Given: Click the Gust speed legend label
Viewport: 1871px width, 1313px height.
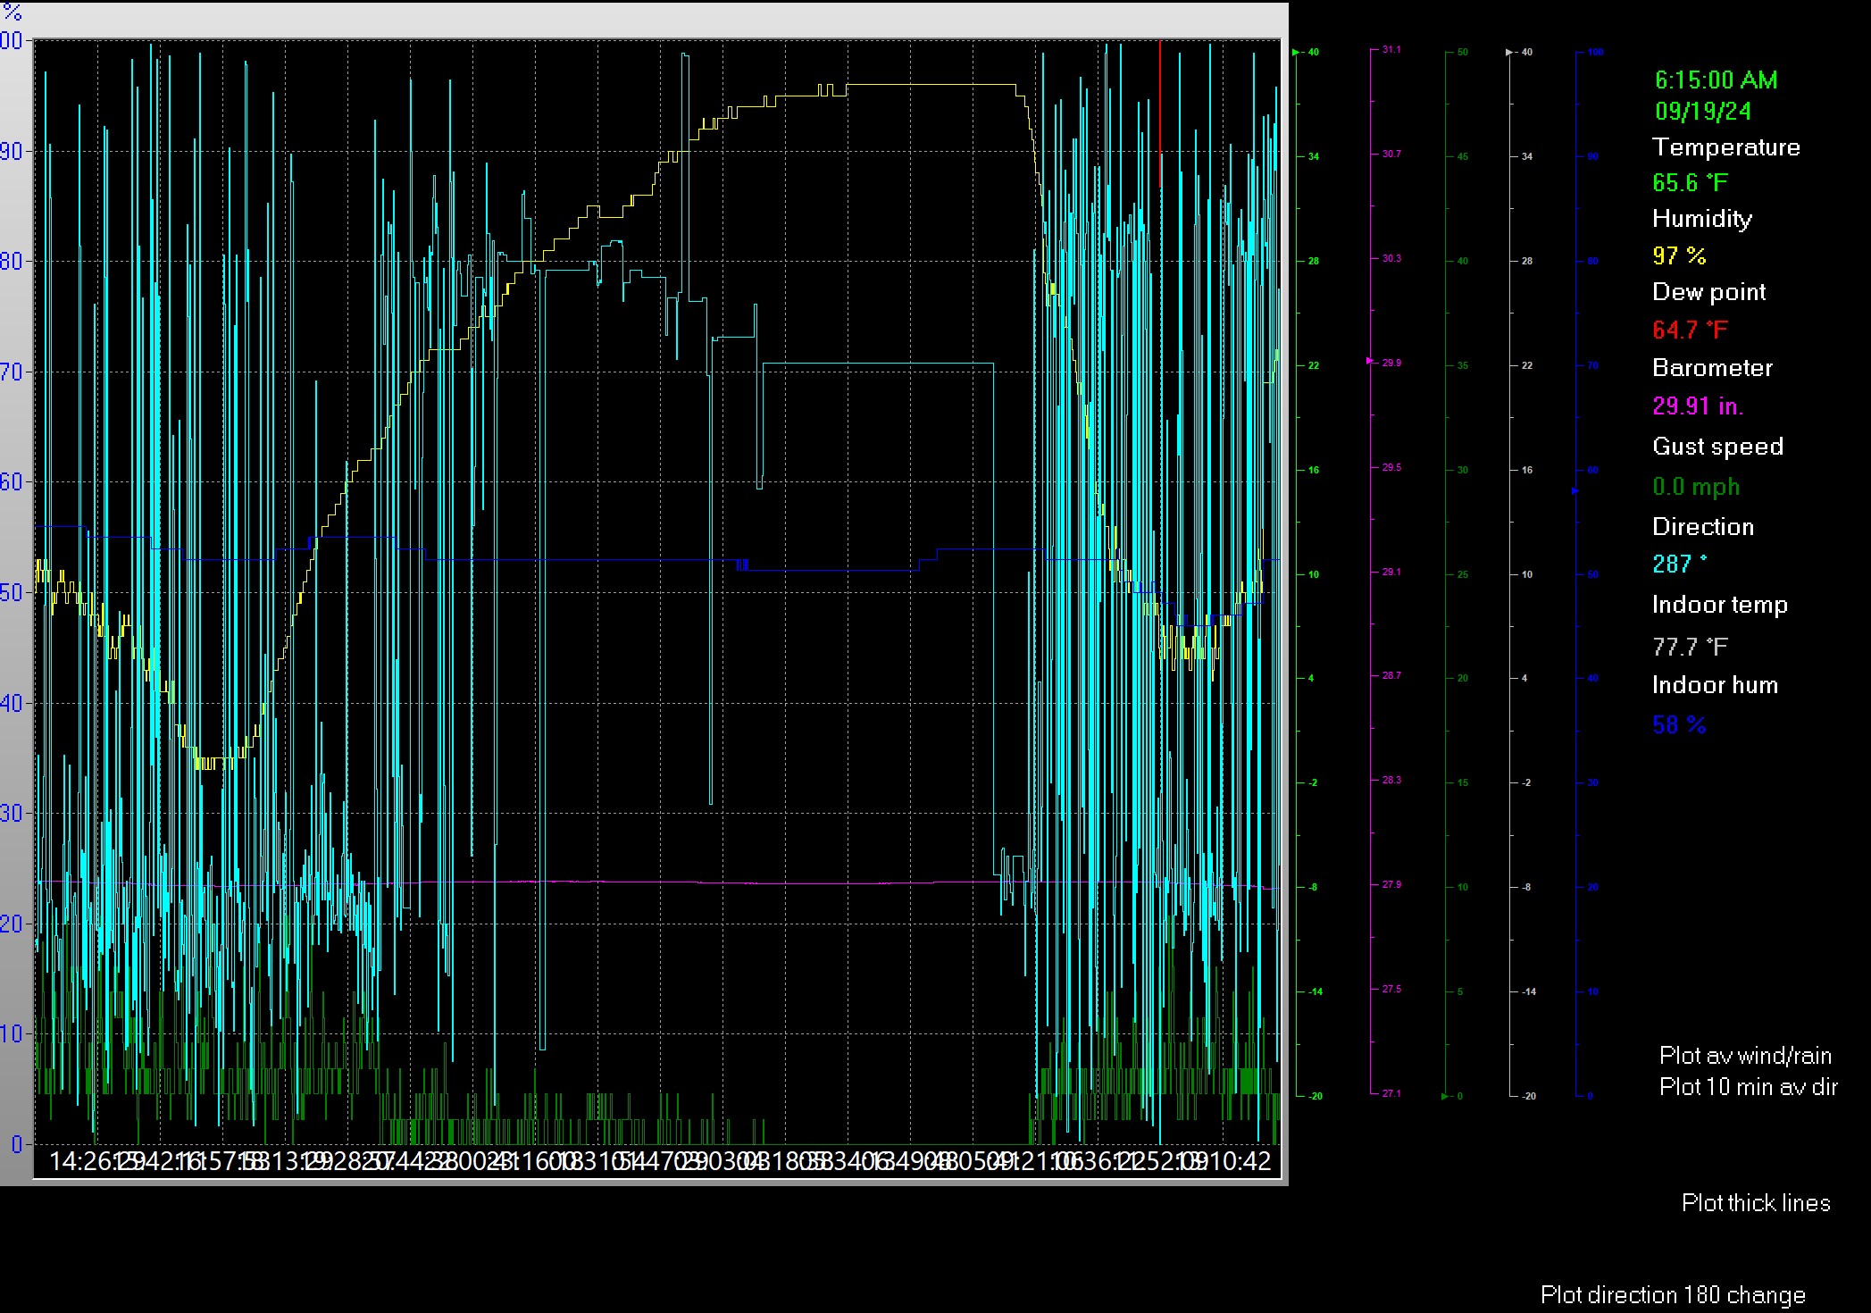Looking at the screenshot, I should click(x=1716, y=447).
